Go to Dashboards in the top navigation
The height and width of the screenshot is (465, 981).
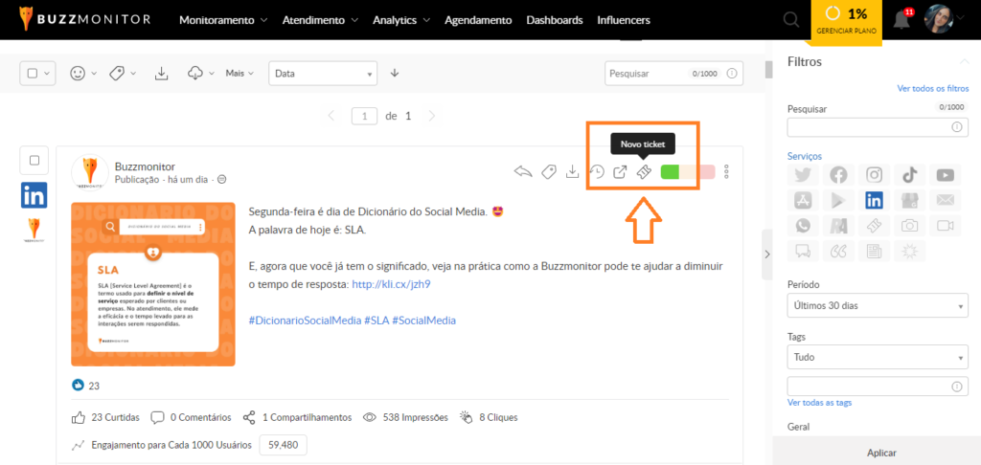[554, 20]
